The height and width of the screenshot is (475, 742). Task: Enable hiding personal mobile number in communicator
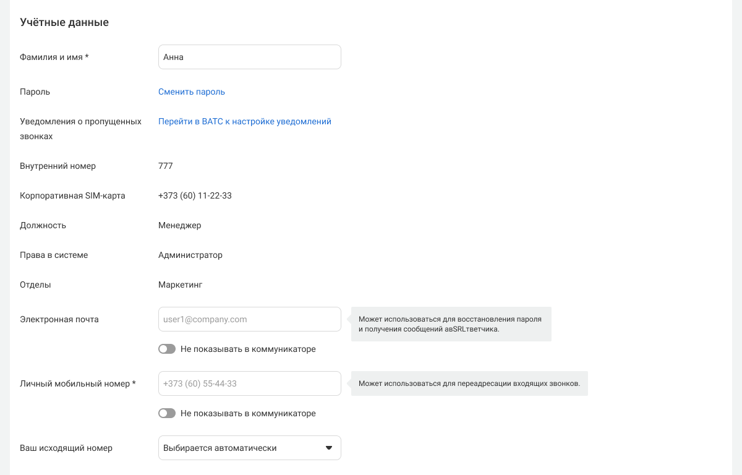click(167, 413)
